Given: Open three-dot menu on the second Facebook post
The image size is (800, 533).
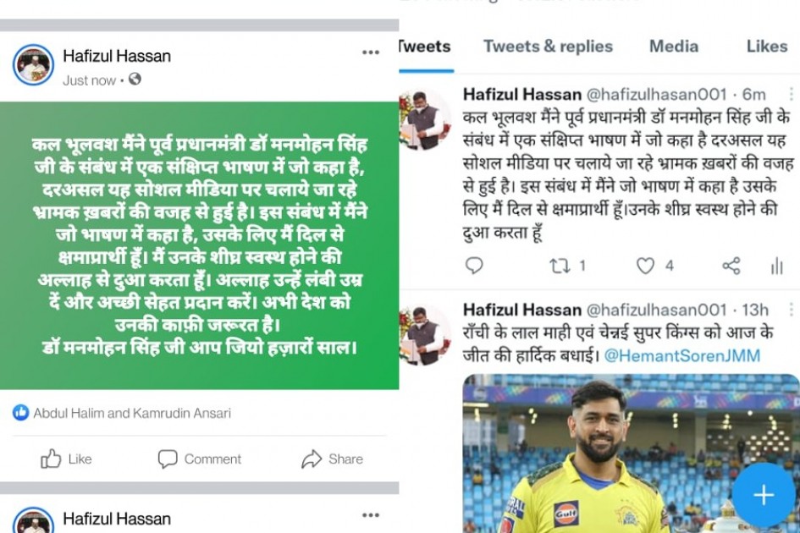Looking at the screenshot, I should point(371,515).
